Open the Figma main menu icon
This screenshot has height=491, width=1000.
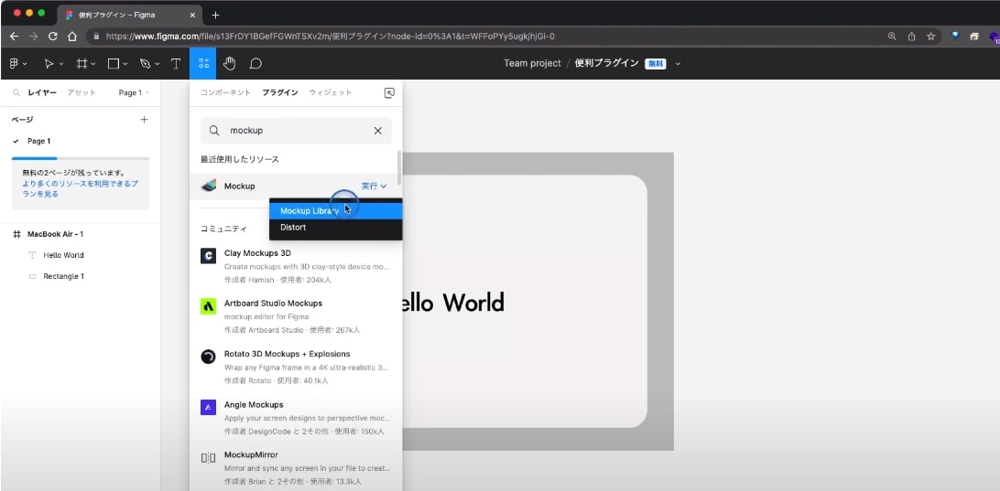[x=14, y=64]
